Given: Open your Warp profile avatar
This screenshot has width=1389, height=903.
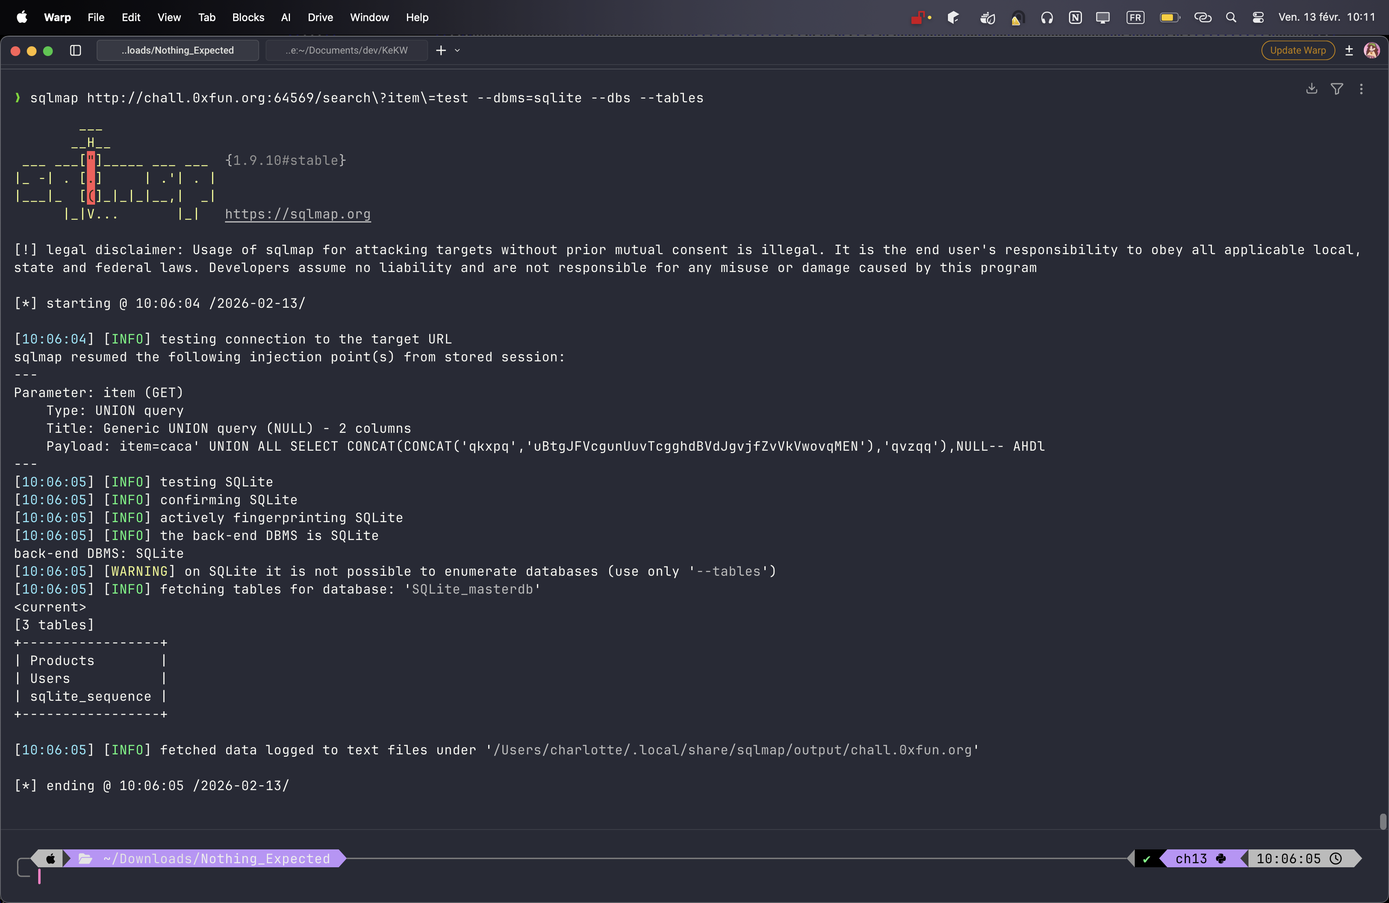Looking at the screenshot, I should [1372, 50].
